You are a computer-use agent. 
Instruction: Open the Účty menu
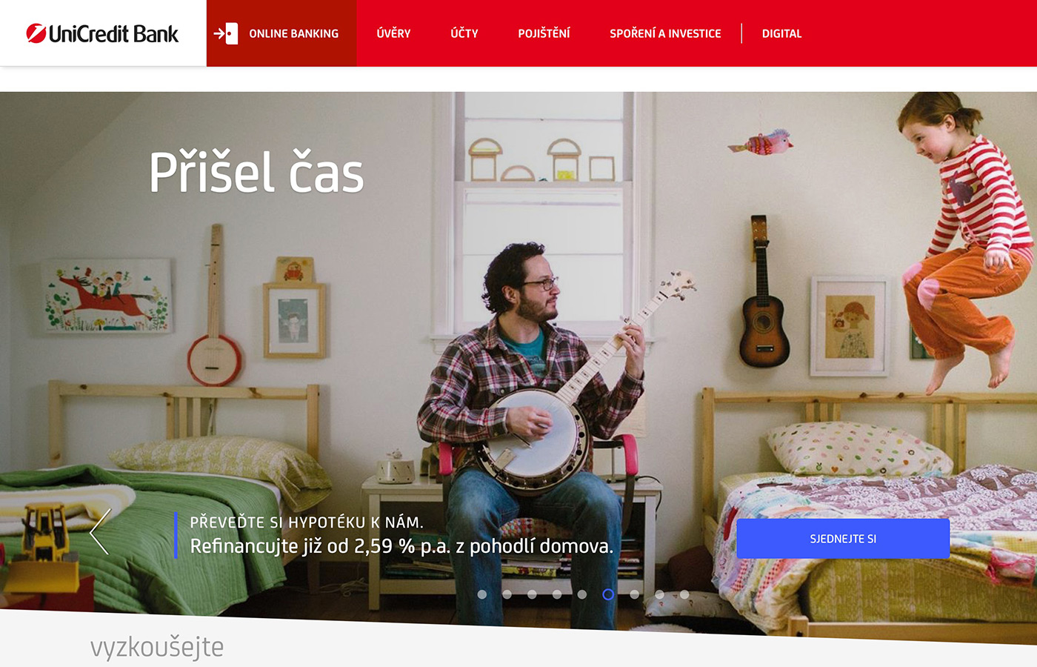(464, 33)
